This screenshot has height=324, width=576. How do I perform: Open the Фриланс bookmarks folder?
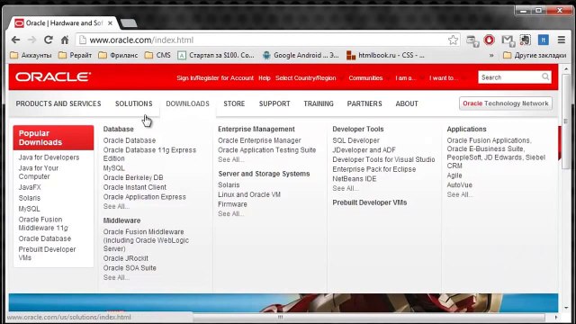click(118, 55)
